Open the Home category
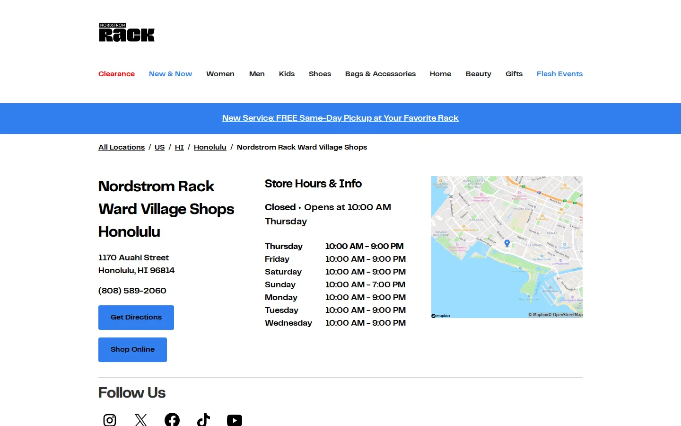This screenshot has height=426, width=681. tap(440, 74)
